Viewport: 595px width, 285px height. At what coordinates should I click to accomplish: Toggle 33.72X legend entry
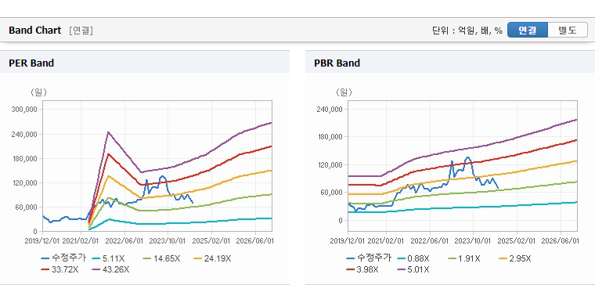pyautogui.click(x=60, y=269)
